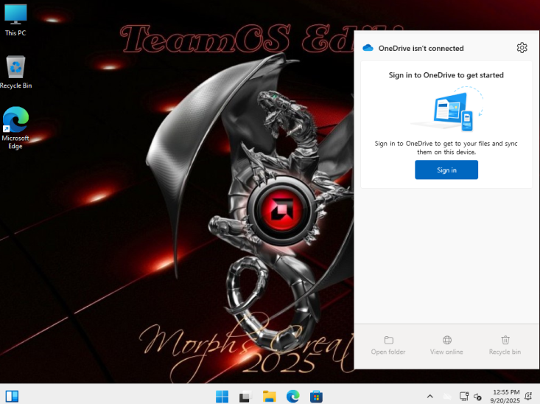Open Microsoft Store from the taskbar
The image size is (540, 404).
click(316, 397)
